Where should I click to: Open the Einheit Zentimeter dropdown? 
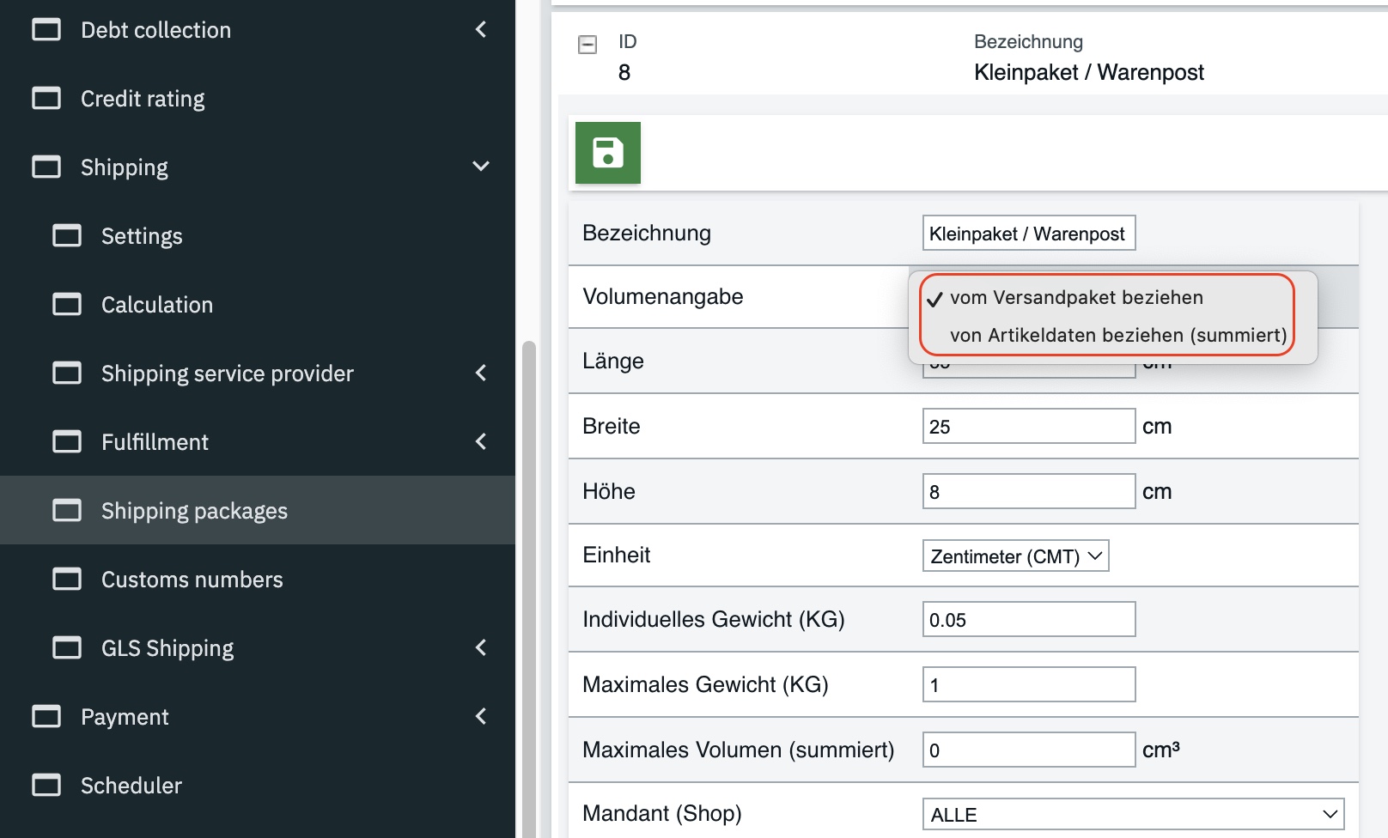pos(1015,556)
